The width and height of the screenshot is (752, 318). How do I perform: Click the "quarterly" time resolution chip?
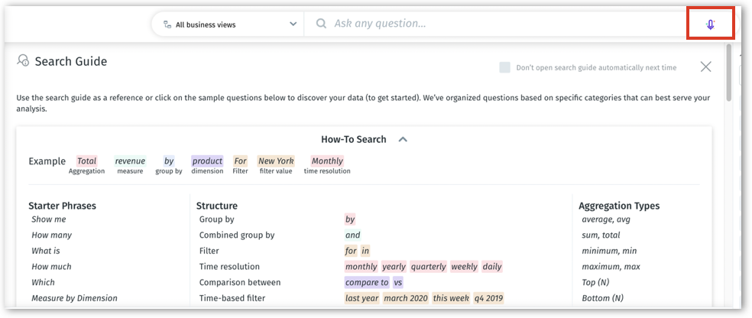[428, 267]
